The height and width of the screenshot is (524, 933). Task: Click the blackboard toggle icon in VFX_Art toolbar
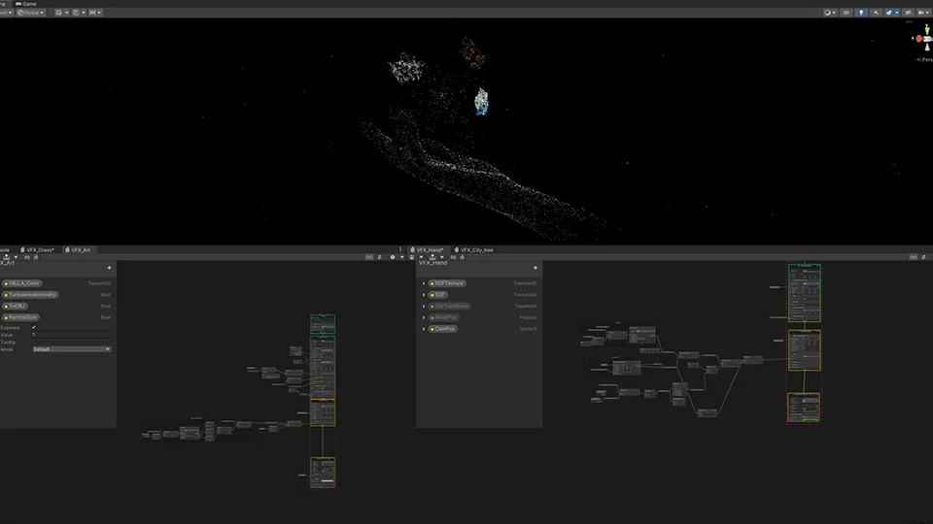[x=369, y=257]
